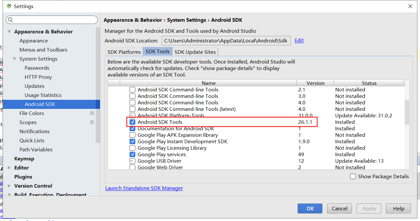The image size is (420, 221).
Task: Click the SDK tools list vertical scrollbar
Action: click(407, 112)
